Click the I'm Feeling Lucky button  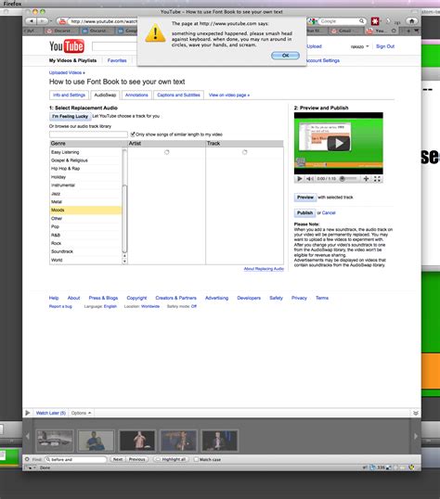tap(71, 116)
